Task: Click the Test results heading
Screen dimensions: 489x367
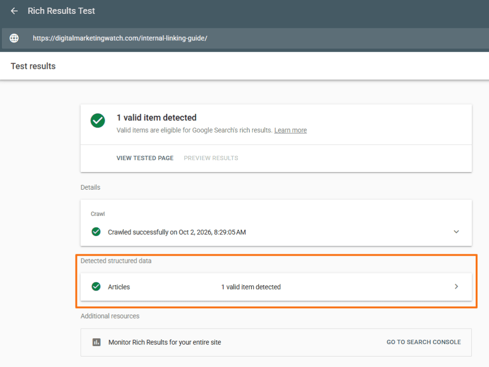Action: [x=33, y=66]
